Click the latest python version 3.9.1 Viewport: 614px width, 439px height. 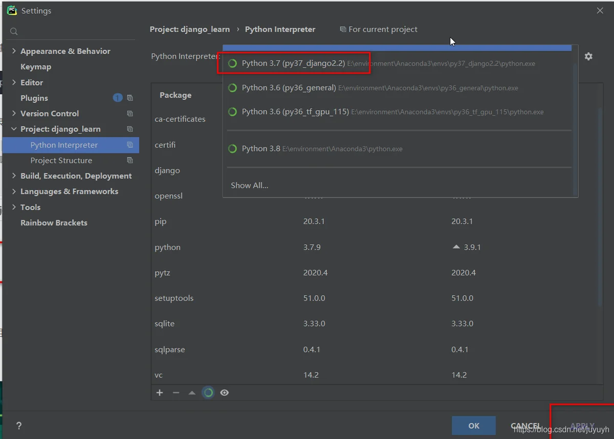coord(472,247)
